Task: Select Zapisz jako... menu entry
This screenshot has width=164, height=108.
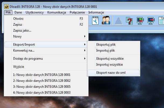Action: (46, 31)
